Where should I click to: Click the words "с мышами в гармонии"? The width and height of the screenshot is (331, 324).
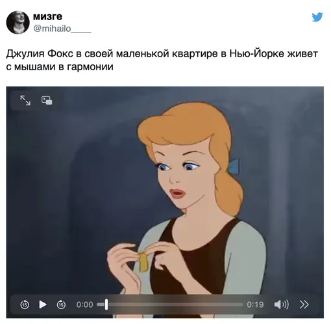click(60, 66)
